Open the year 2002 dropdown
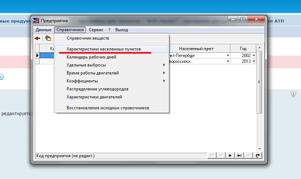Screen dimensions: 301x179 (x=254, y=56)
